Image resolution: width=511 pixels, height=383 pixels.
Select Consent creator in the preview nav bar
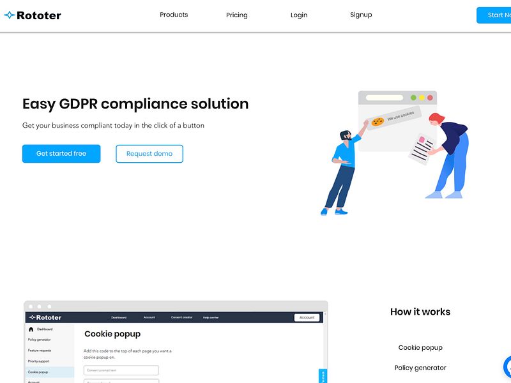pyautogui.click(x=182, y=317)
